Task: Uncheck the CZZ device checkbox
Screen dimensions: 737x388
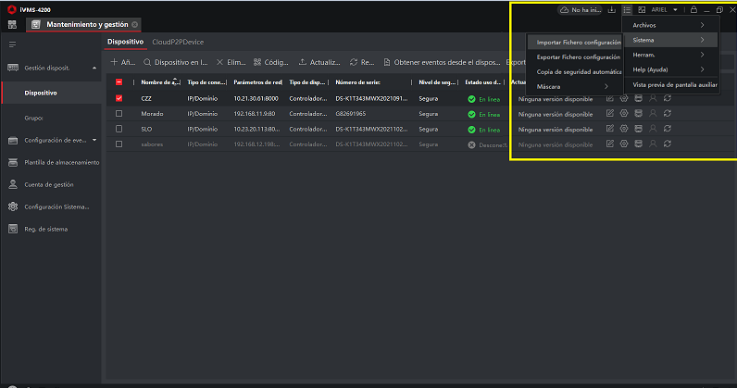Action: pos(119,98)
